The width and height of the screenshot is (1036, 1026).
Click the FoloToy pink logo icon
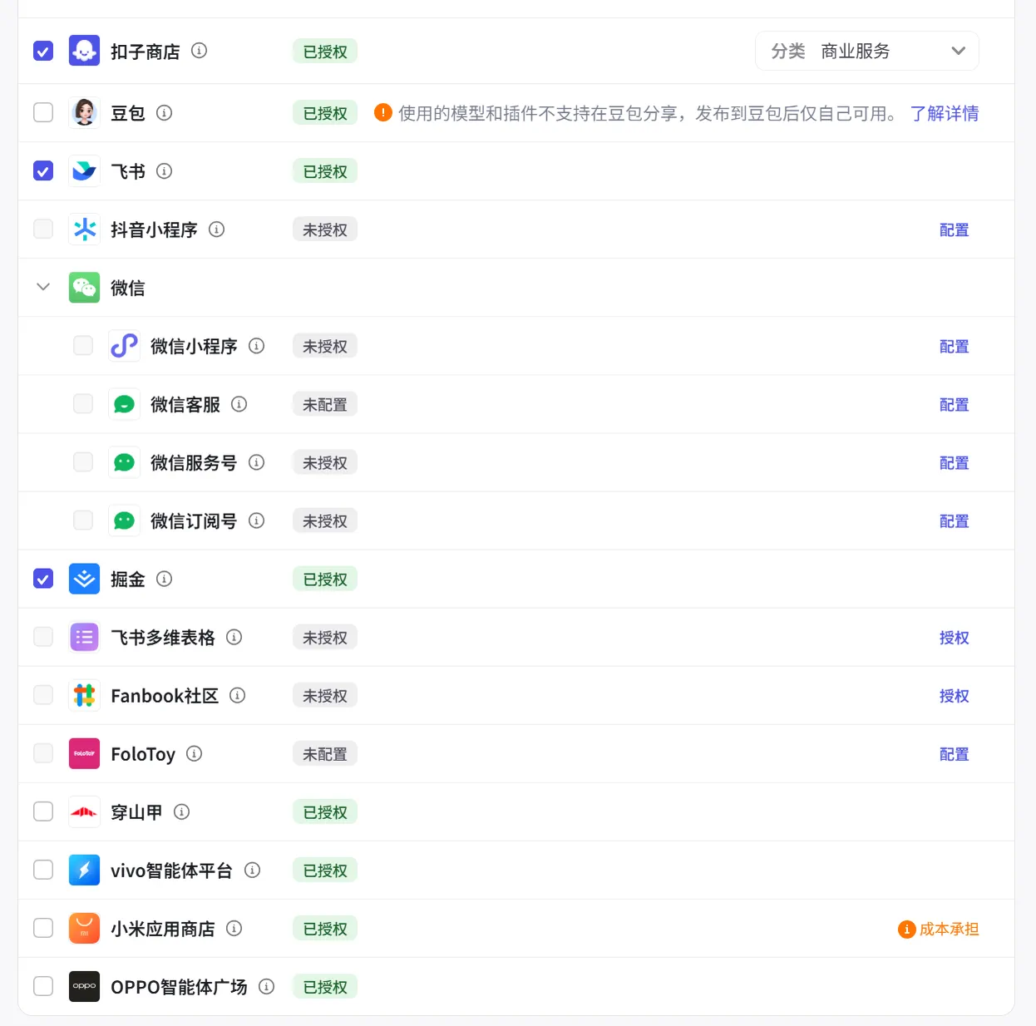(x=84, y=752)
